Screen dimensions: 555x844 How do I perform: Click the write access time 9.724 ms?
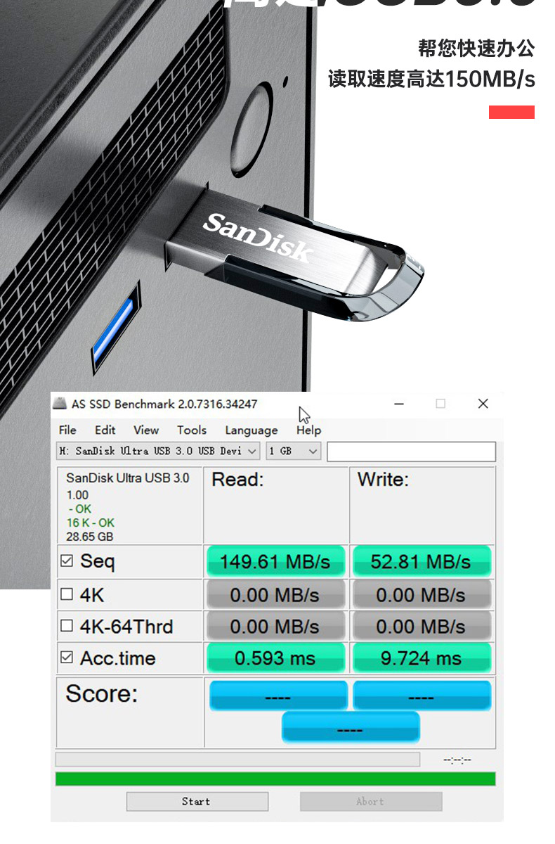pyautogui.click(x=422, y=658)
